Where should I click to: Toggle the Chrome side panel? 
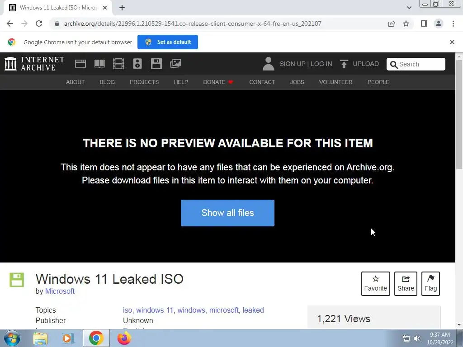pyautogui.click(x=424, y=23)
